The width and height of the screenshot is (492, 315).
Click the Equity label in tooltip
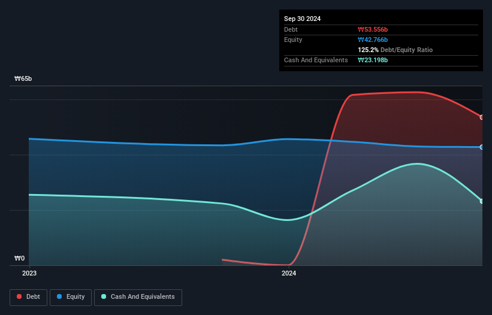pos(293,40)
